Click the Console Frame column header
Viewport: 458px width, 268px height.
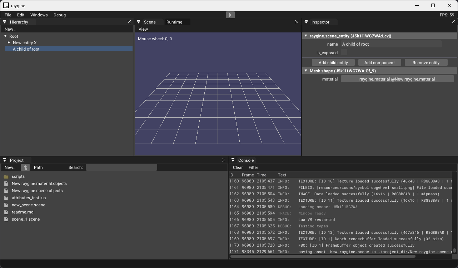(x=248, y=175)
